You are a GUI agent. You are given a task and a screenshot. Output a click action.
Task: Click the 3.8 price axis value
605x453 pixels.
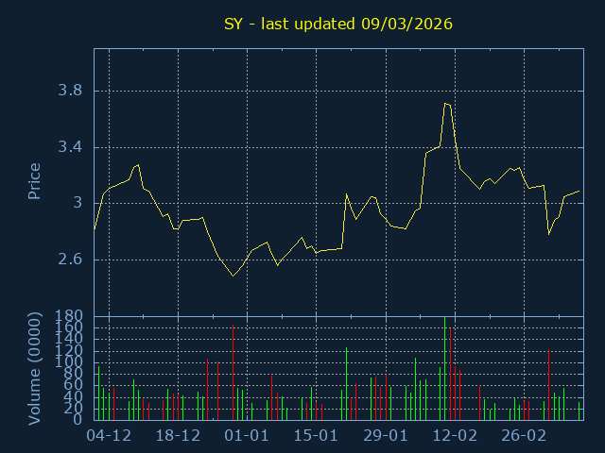coord(70,91)
